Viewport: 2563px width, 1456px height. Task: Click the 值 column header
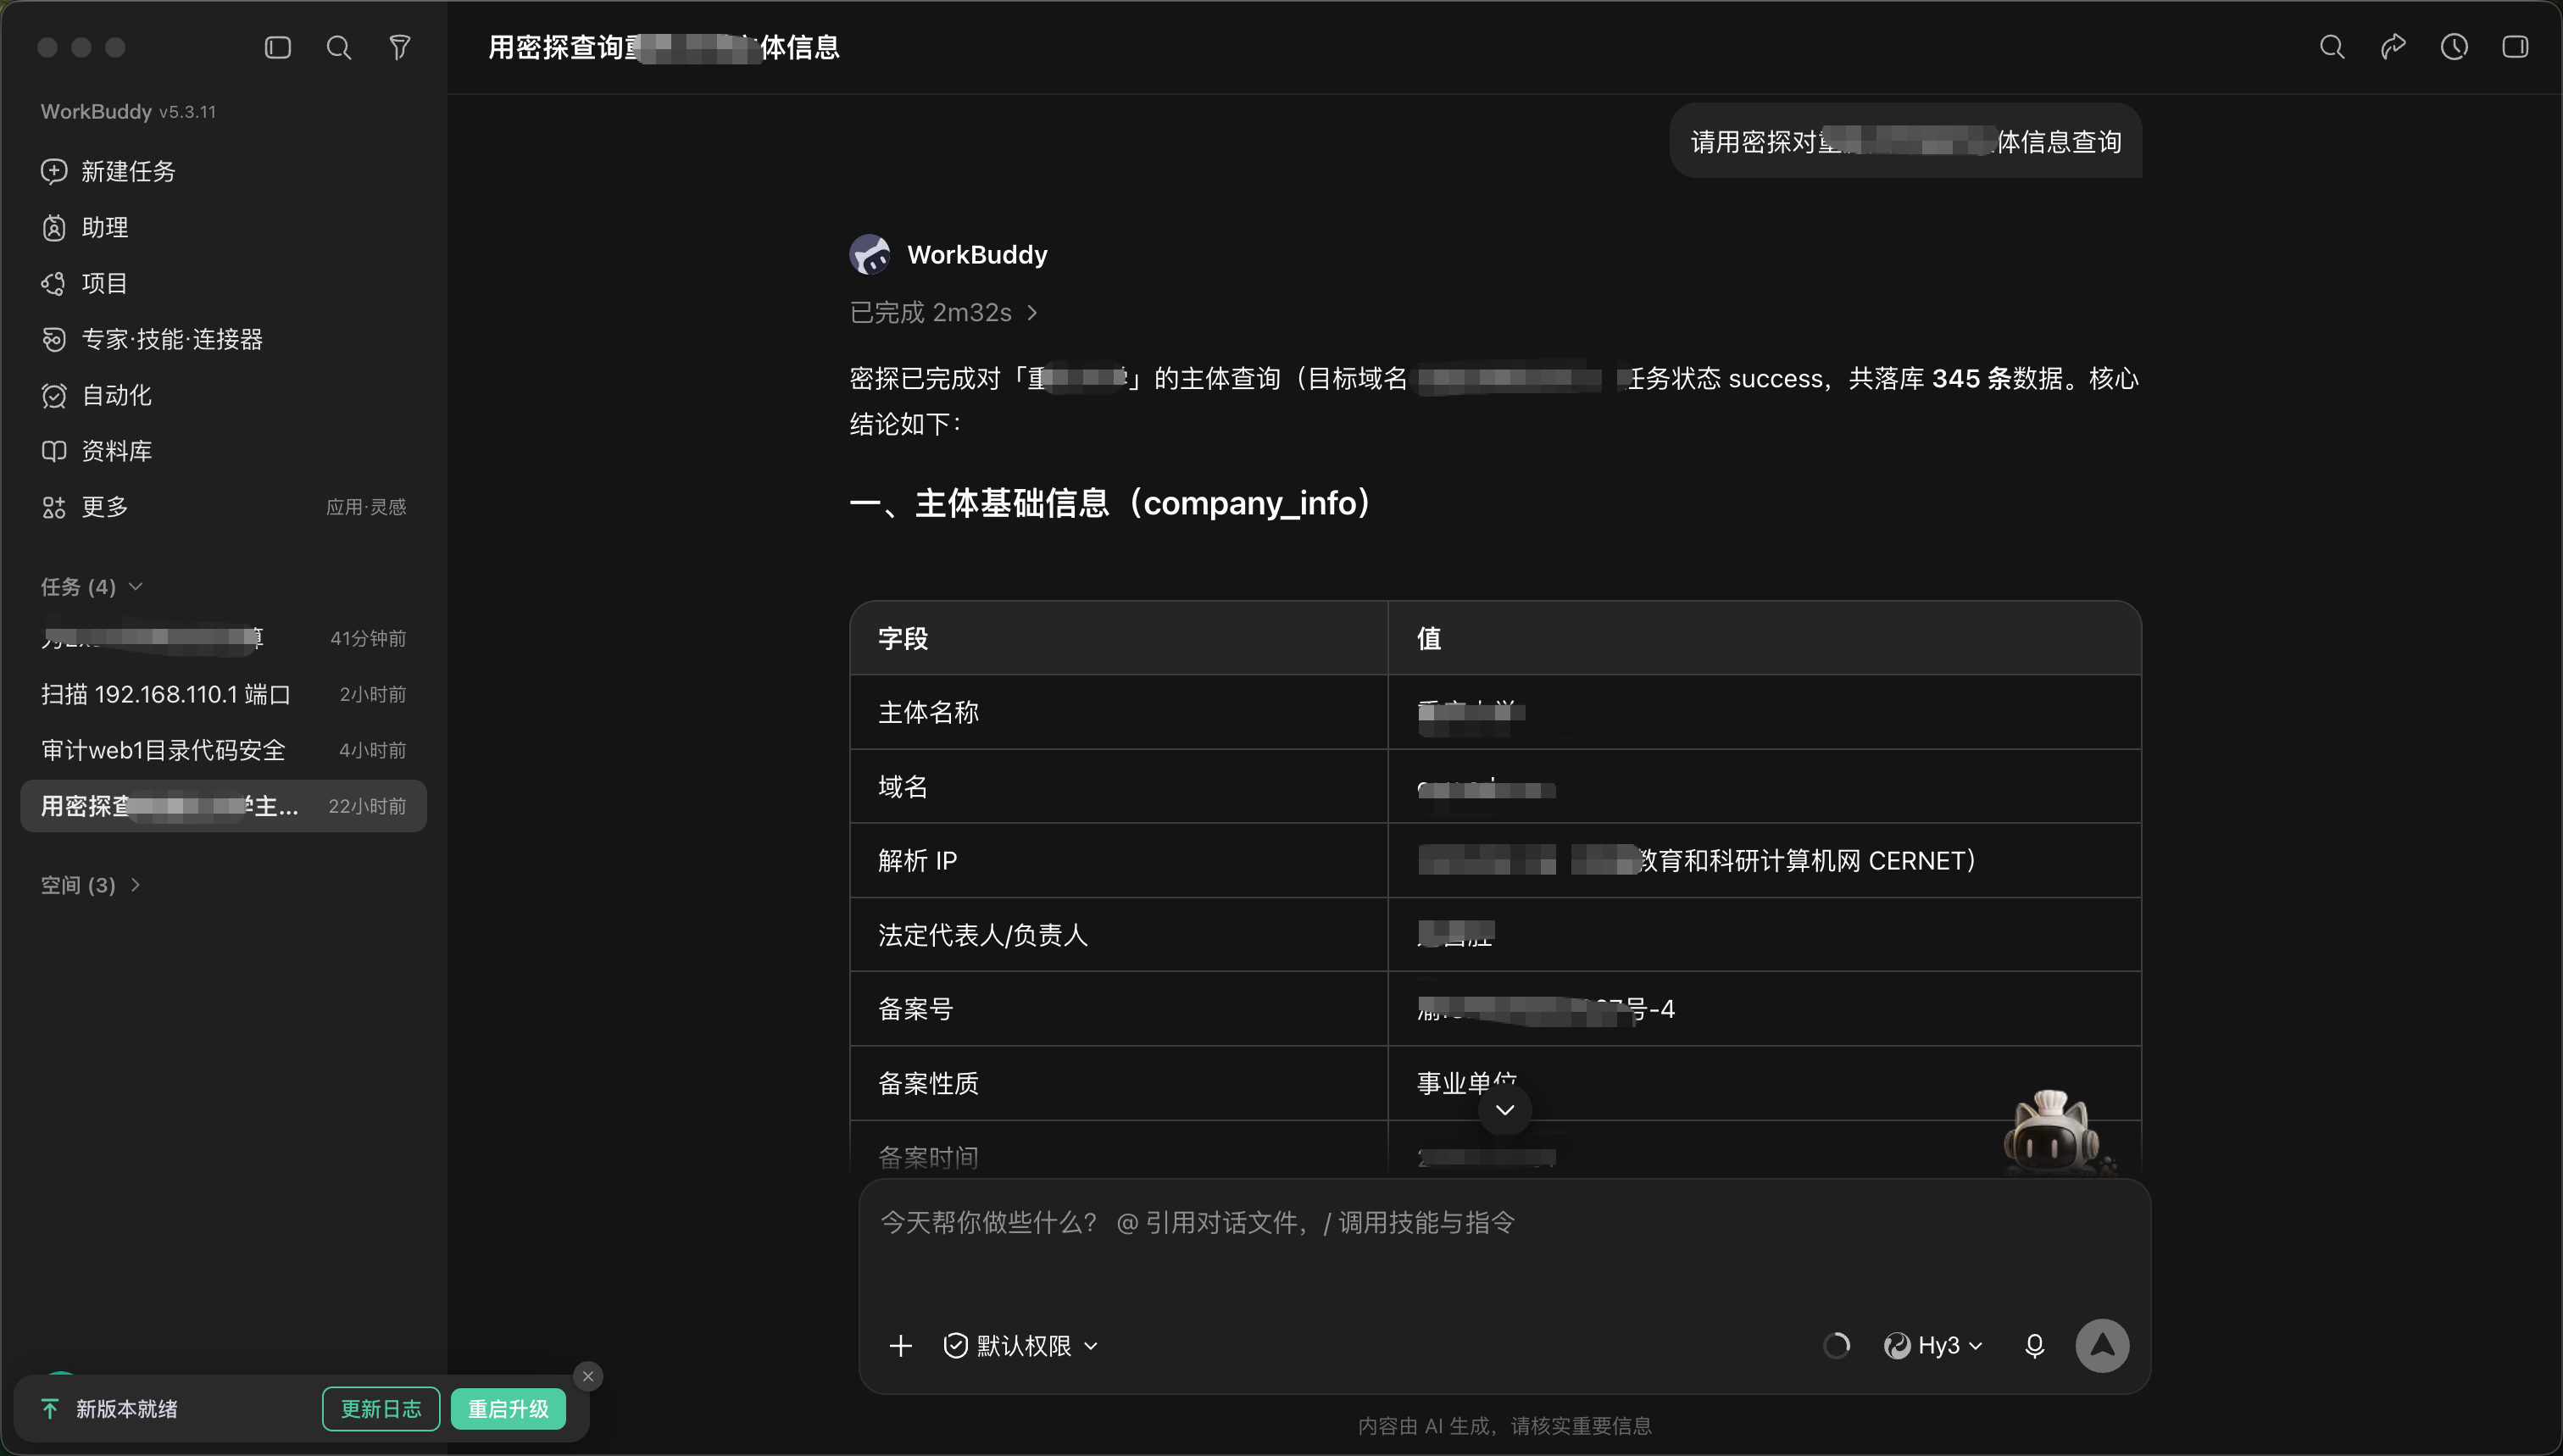click(x=1764, y=638)
